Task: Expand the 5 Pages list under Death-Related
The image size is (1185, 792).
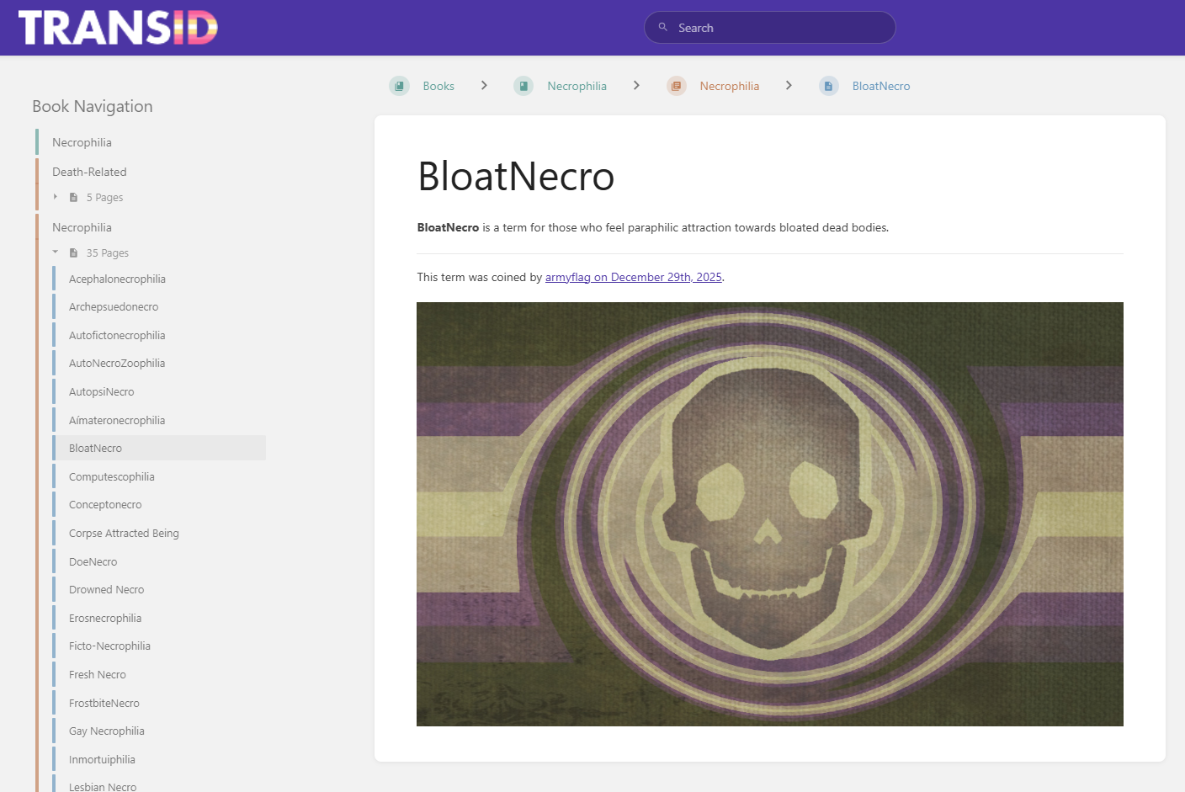Action: click(x=56, y=198)
